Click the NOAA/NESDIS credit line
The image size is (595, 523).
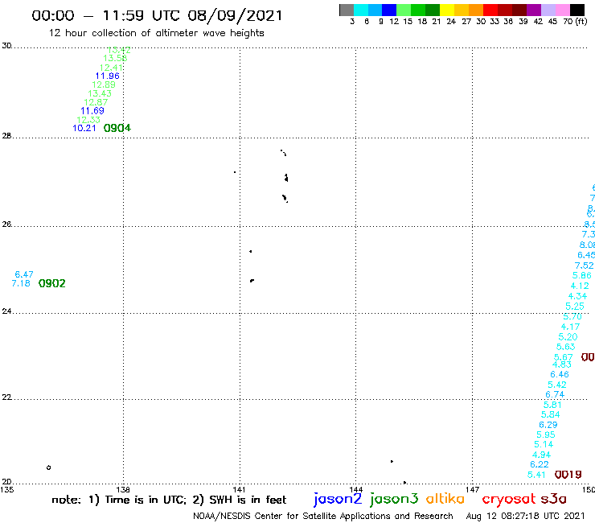323,517
